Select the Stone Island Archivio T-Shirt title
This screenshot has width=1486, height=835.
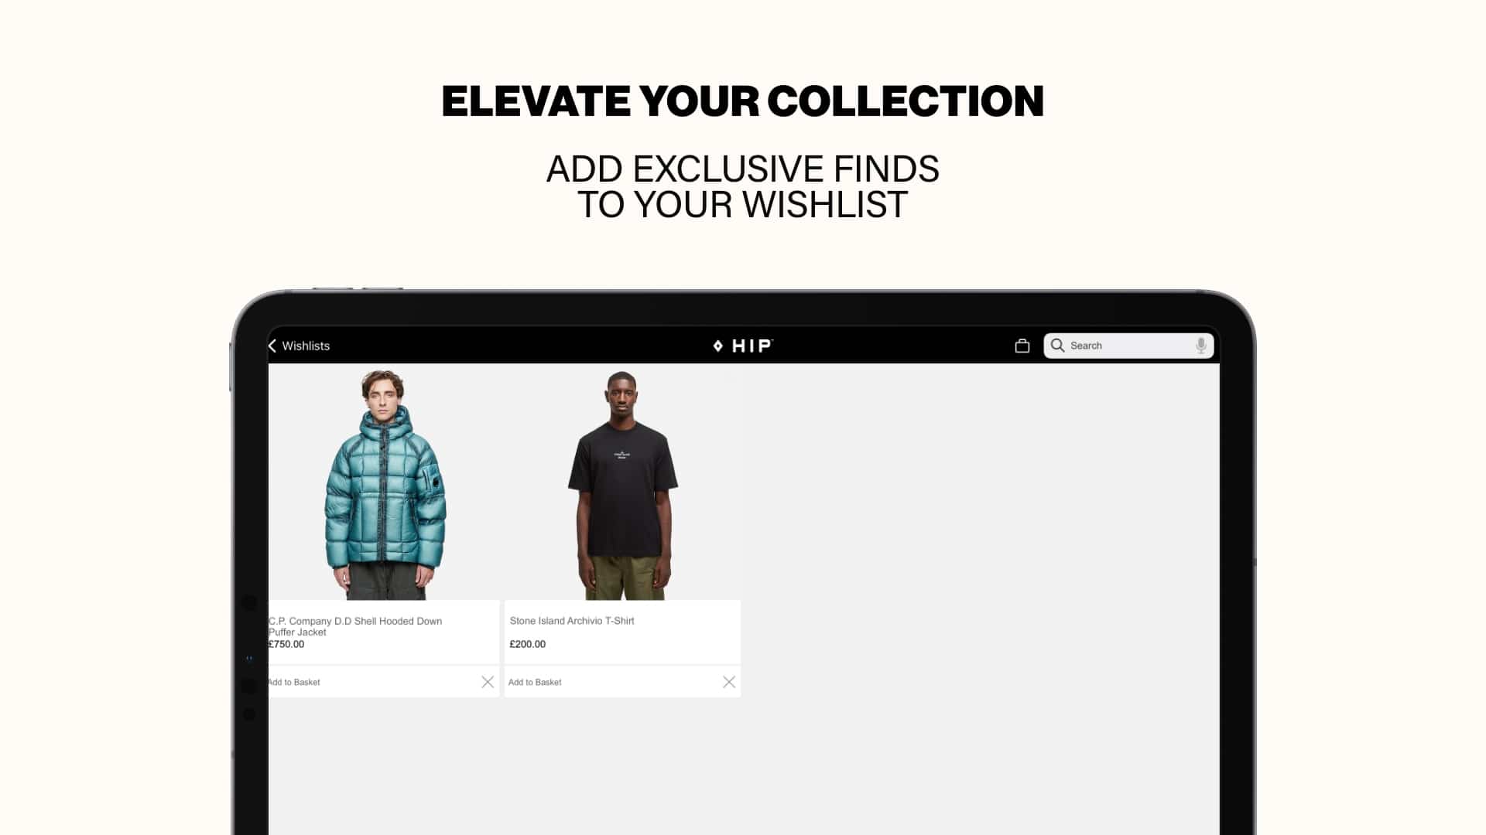[572, 621]
